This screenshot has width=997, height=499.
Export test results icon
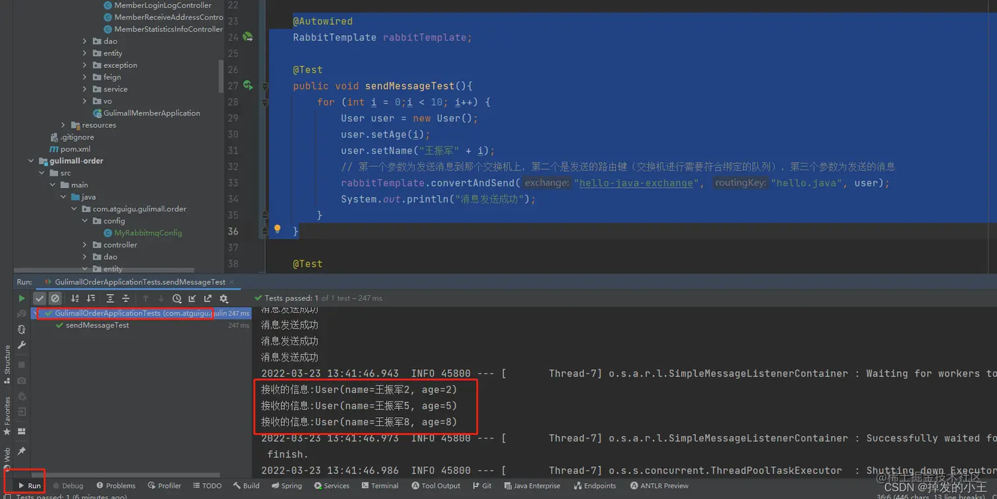[208, 299]
